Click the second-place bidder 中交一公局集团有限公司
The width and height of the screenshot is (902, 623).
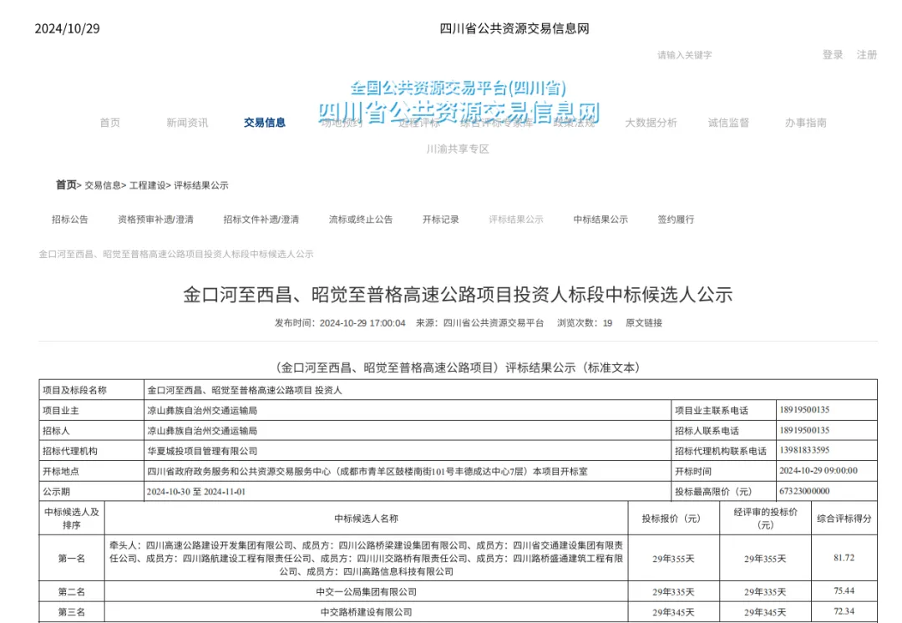coord(367,592)
